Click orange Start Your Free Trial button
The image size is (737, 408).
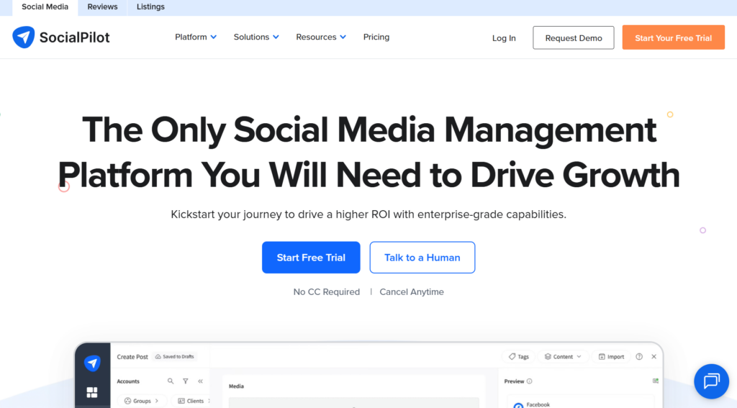tap(673, 37)
